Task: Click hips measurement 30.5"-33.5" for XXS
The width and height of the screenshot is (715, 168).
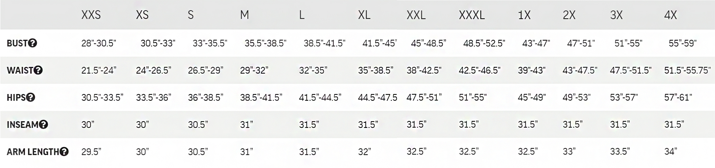Action: [102, 97]
